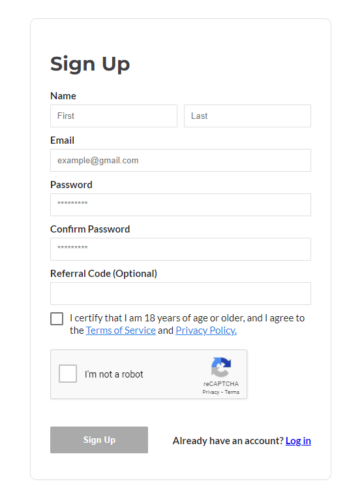Select the Referral Code input box
The width and height of the screenshot is (349, 501).
point(181,293)
